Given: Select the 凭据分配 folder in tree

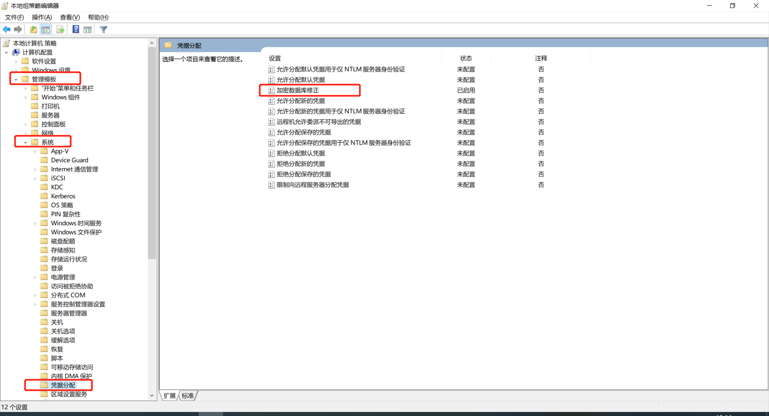Looking at the screenshot, I should [x=63, y=385].
